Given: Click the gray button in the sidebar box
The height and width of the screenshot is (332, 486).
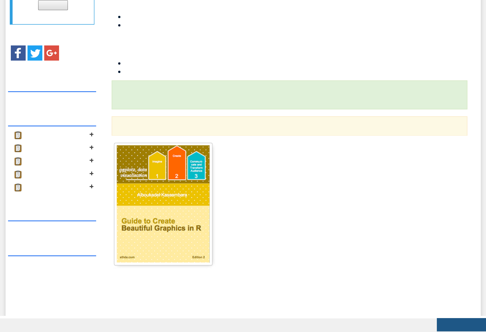Looking at the screenshot, I should [x=53, y=5].
